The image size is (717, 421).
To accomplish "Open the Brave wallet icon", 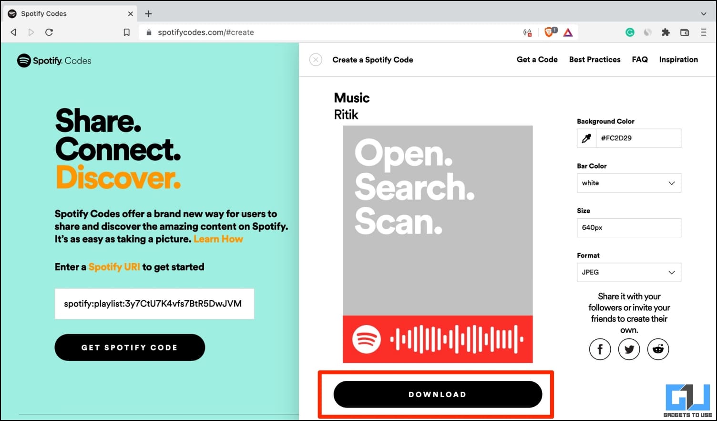I will click(x=685, y=32).
